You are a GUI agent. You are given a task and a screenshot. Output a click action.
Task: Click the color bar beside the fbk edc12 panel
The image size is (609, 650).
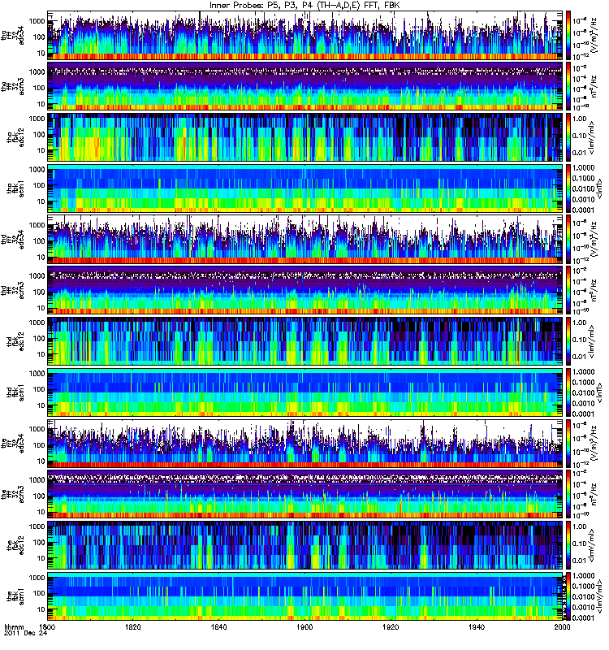(x=568, y=545)
